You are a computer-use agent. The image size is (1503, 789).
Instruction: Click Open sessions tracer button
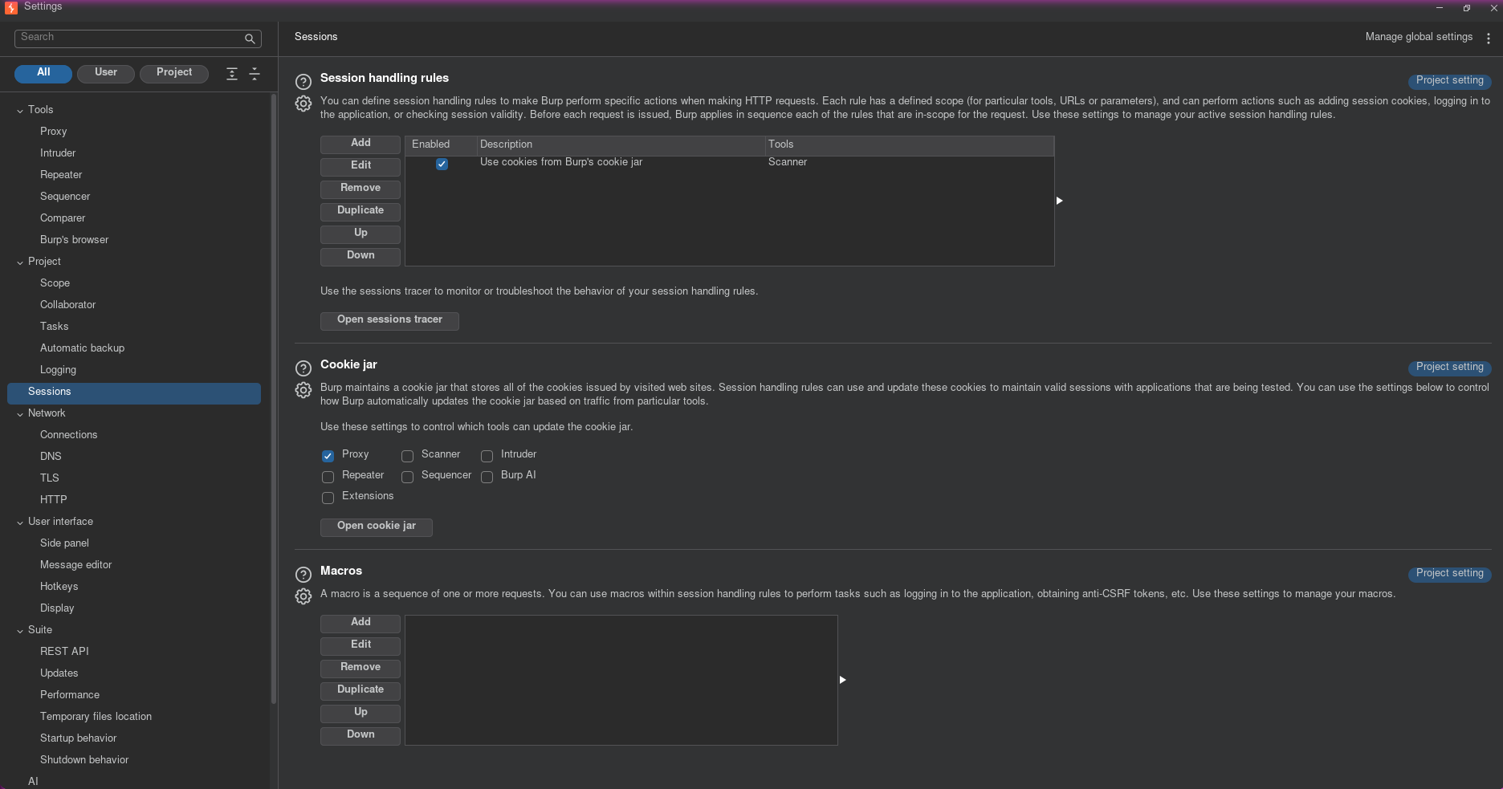coord(389,320)
